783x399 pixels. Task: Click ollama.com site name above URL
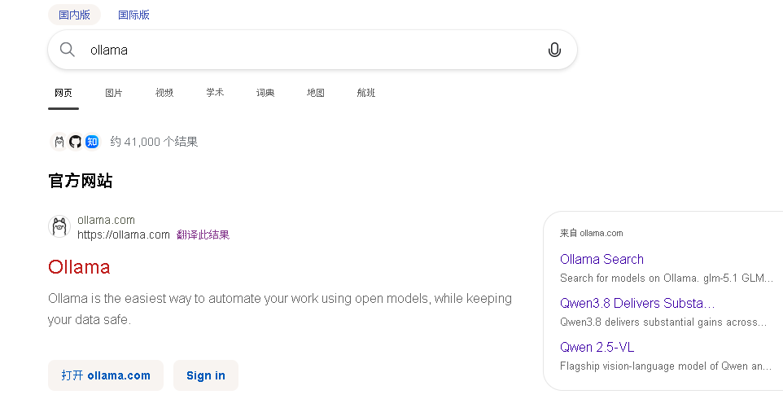point(106,220)
